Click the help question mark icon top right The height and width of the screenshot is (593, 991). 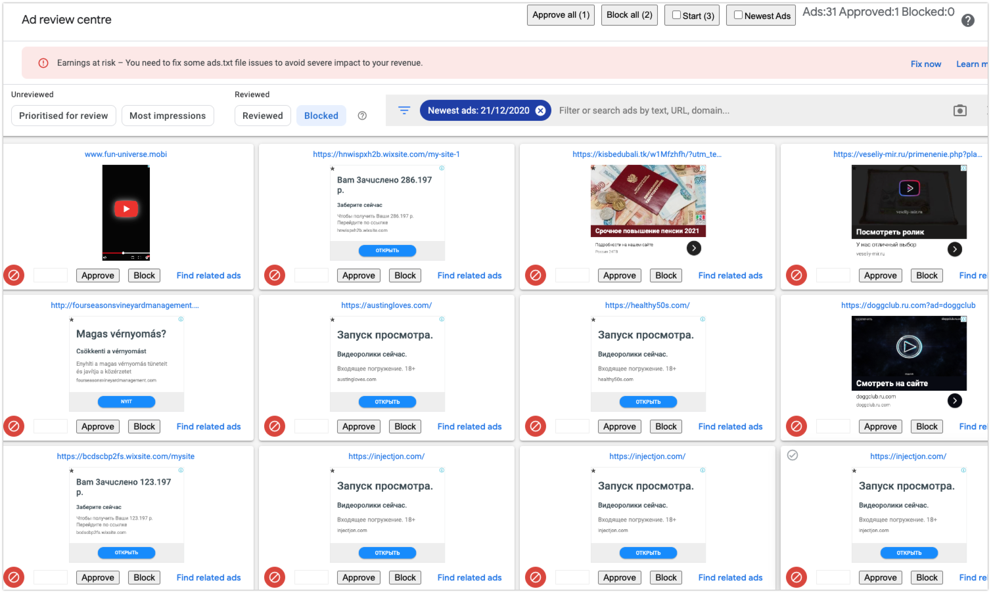click(x=967, y=20)
